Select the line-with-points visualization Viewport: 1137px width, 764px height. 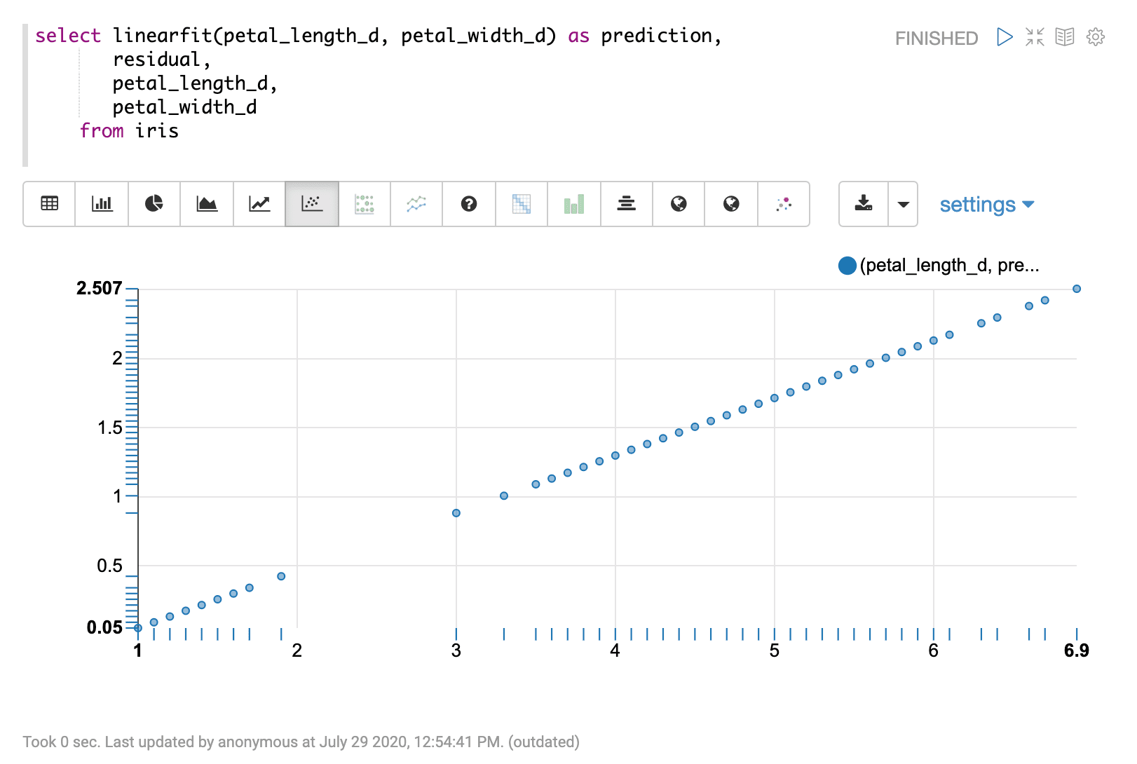coord(416,204)
